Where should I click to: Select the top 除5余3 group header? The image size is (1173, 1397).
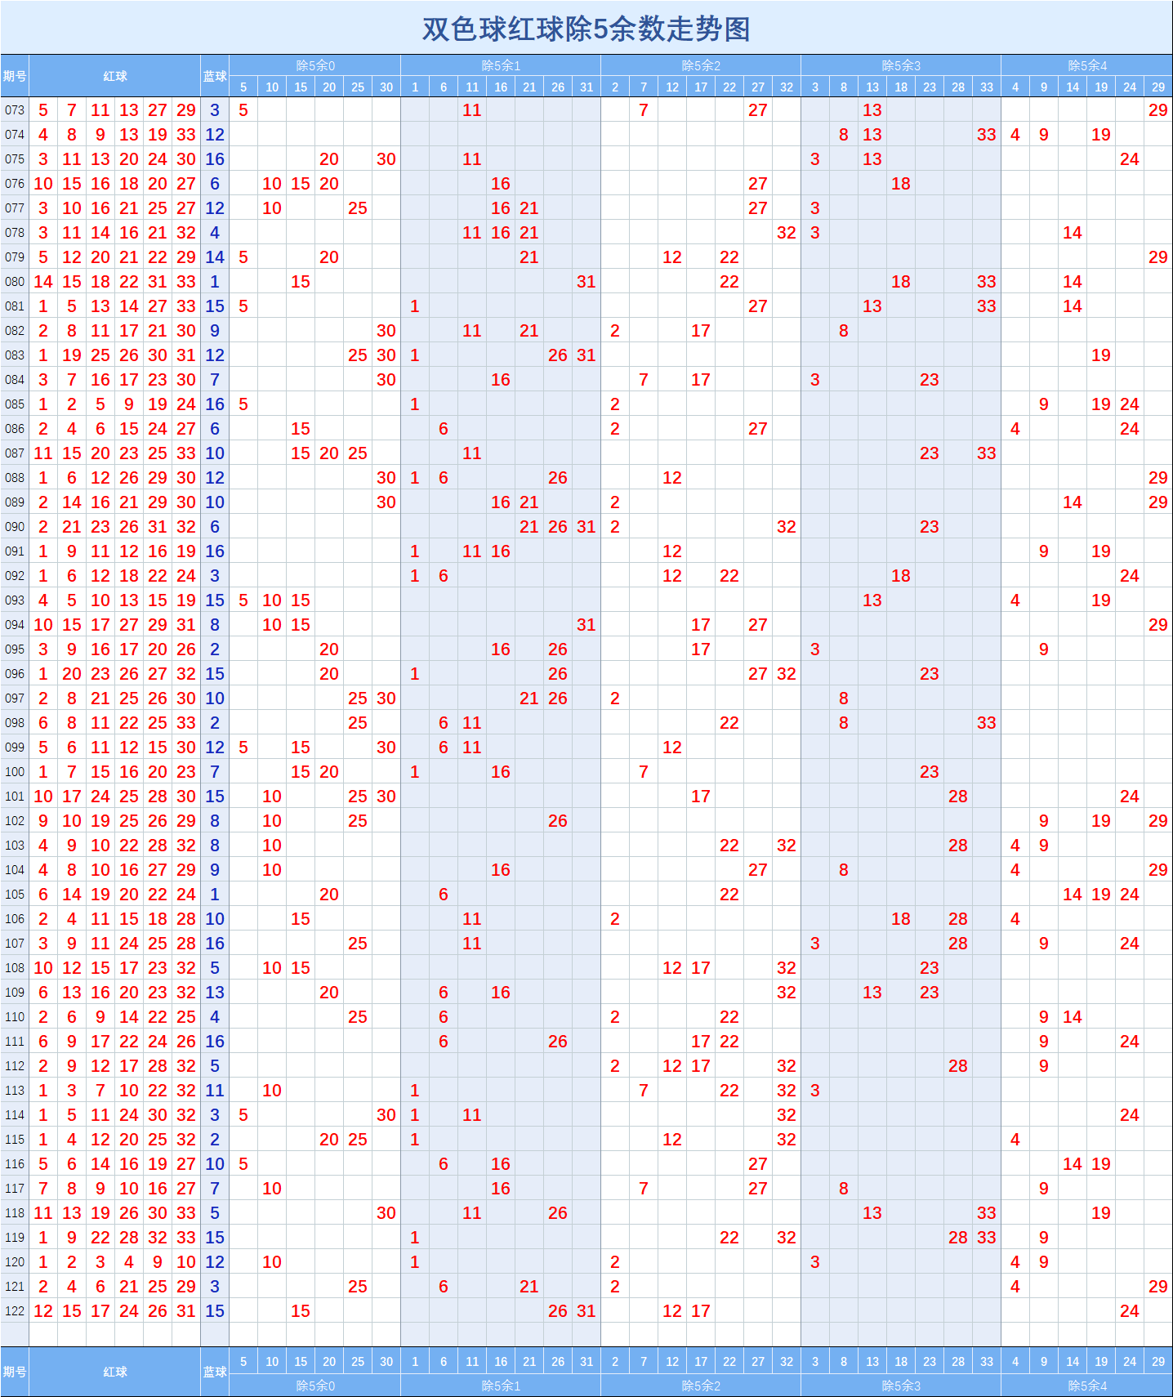click(x=901, y=65)
